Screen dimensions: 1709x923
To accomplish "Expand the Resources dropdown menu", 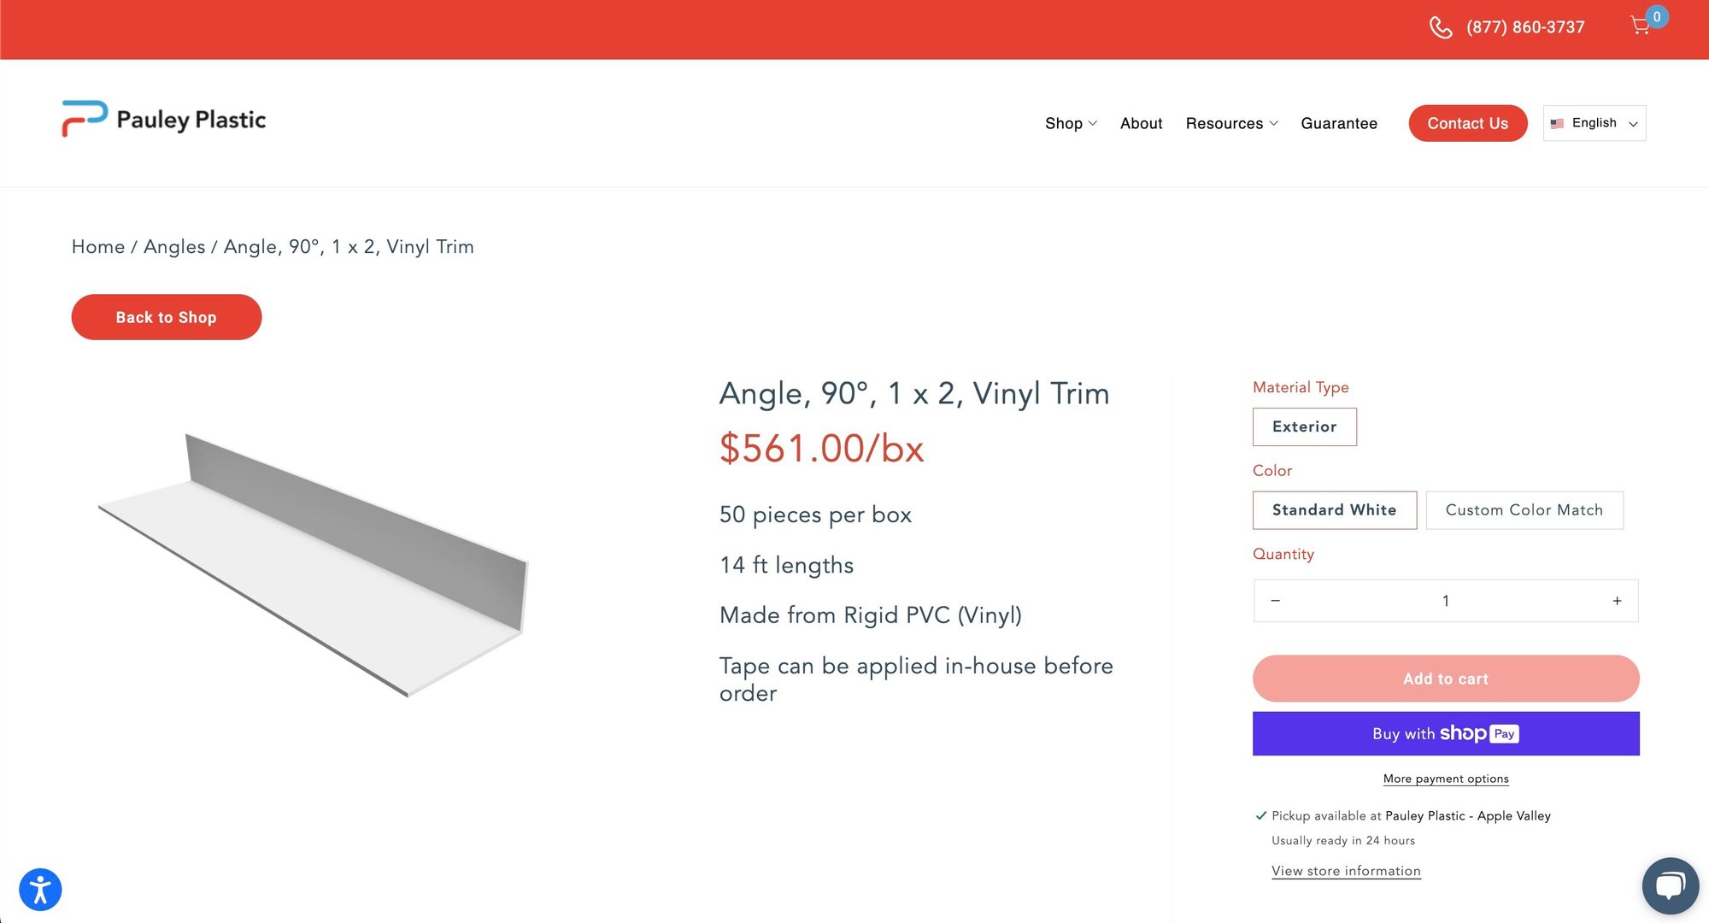I will [x=1231, y=124].
